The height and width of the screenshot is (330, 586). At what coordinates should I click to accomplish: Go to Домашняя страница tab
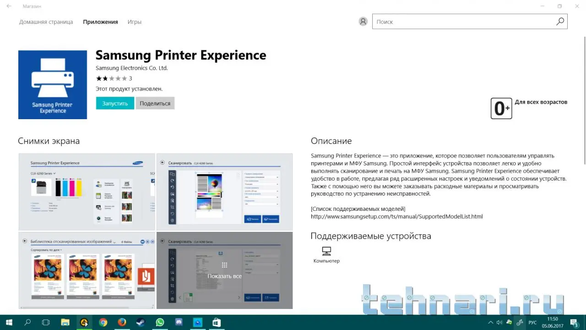[x=46, y=22]
